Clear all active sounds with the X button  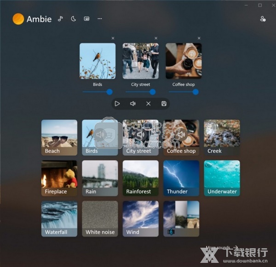click(x=149, y=104)
